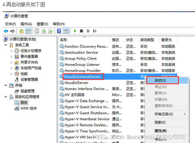Viewport: 195px width, 143px height.
Task: Click the Back arrow toolbar icon
Action: 6,31
